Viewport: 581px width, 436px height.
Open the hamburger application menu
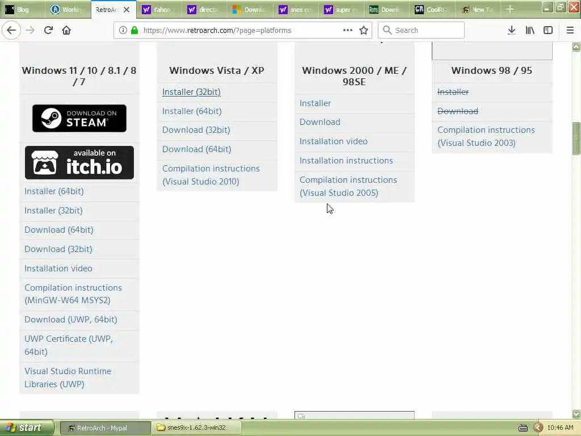(x=570, y=31)
